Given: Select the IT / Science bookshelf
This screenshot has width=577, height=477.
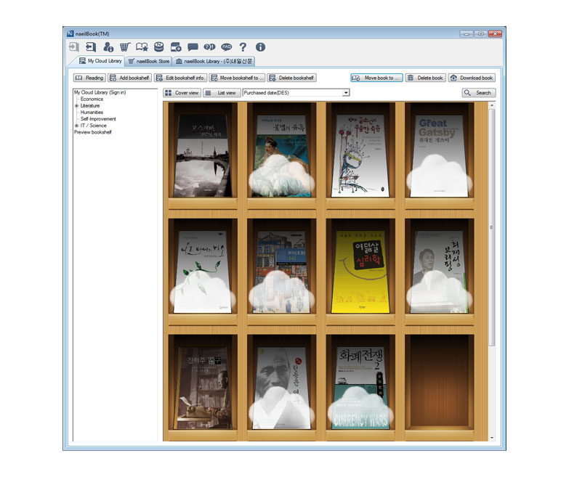Looking at the screenshot, I should point(94,126).
